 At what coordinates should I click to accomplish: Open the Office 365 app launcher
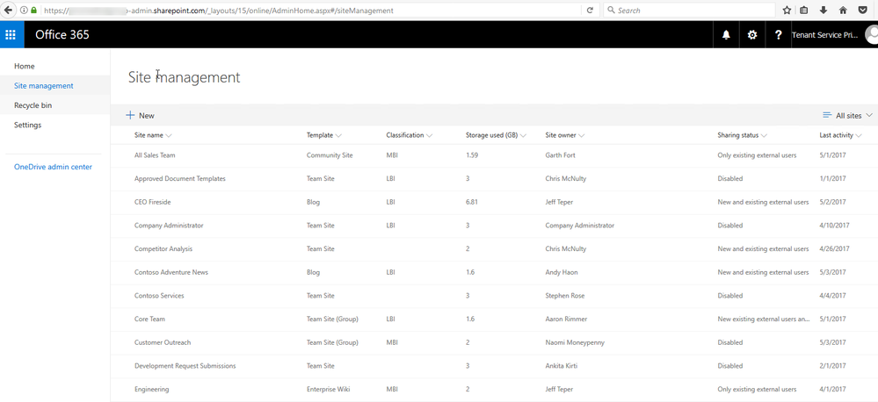pos(10,34)
